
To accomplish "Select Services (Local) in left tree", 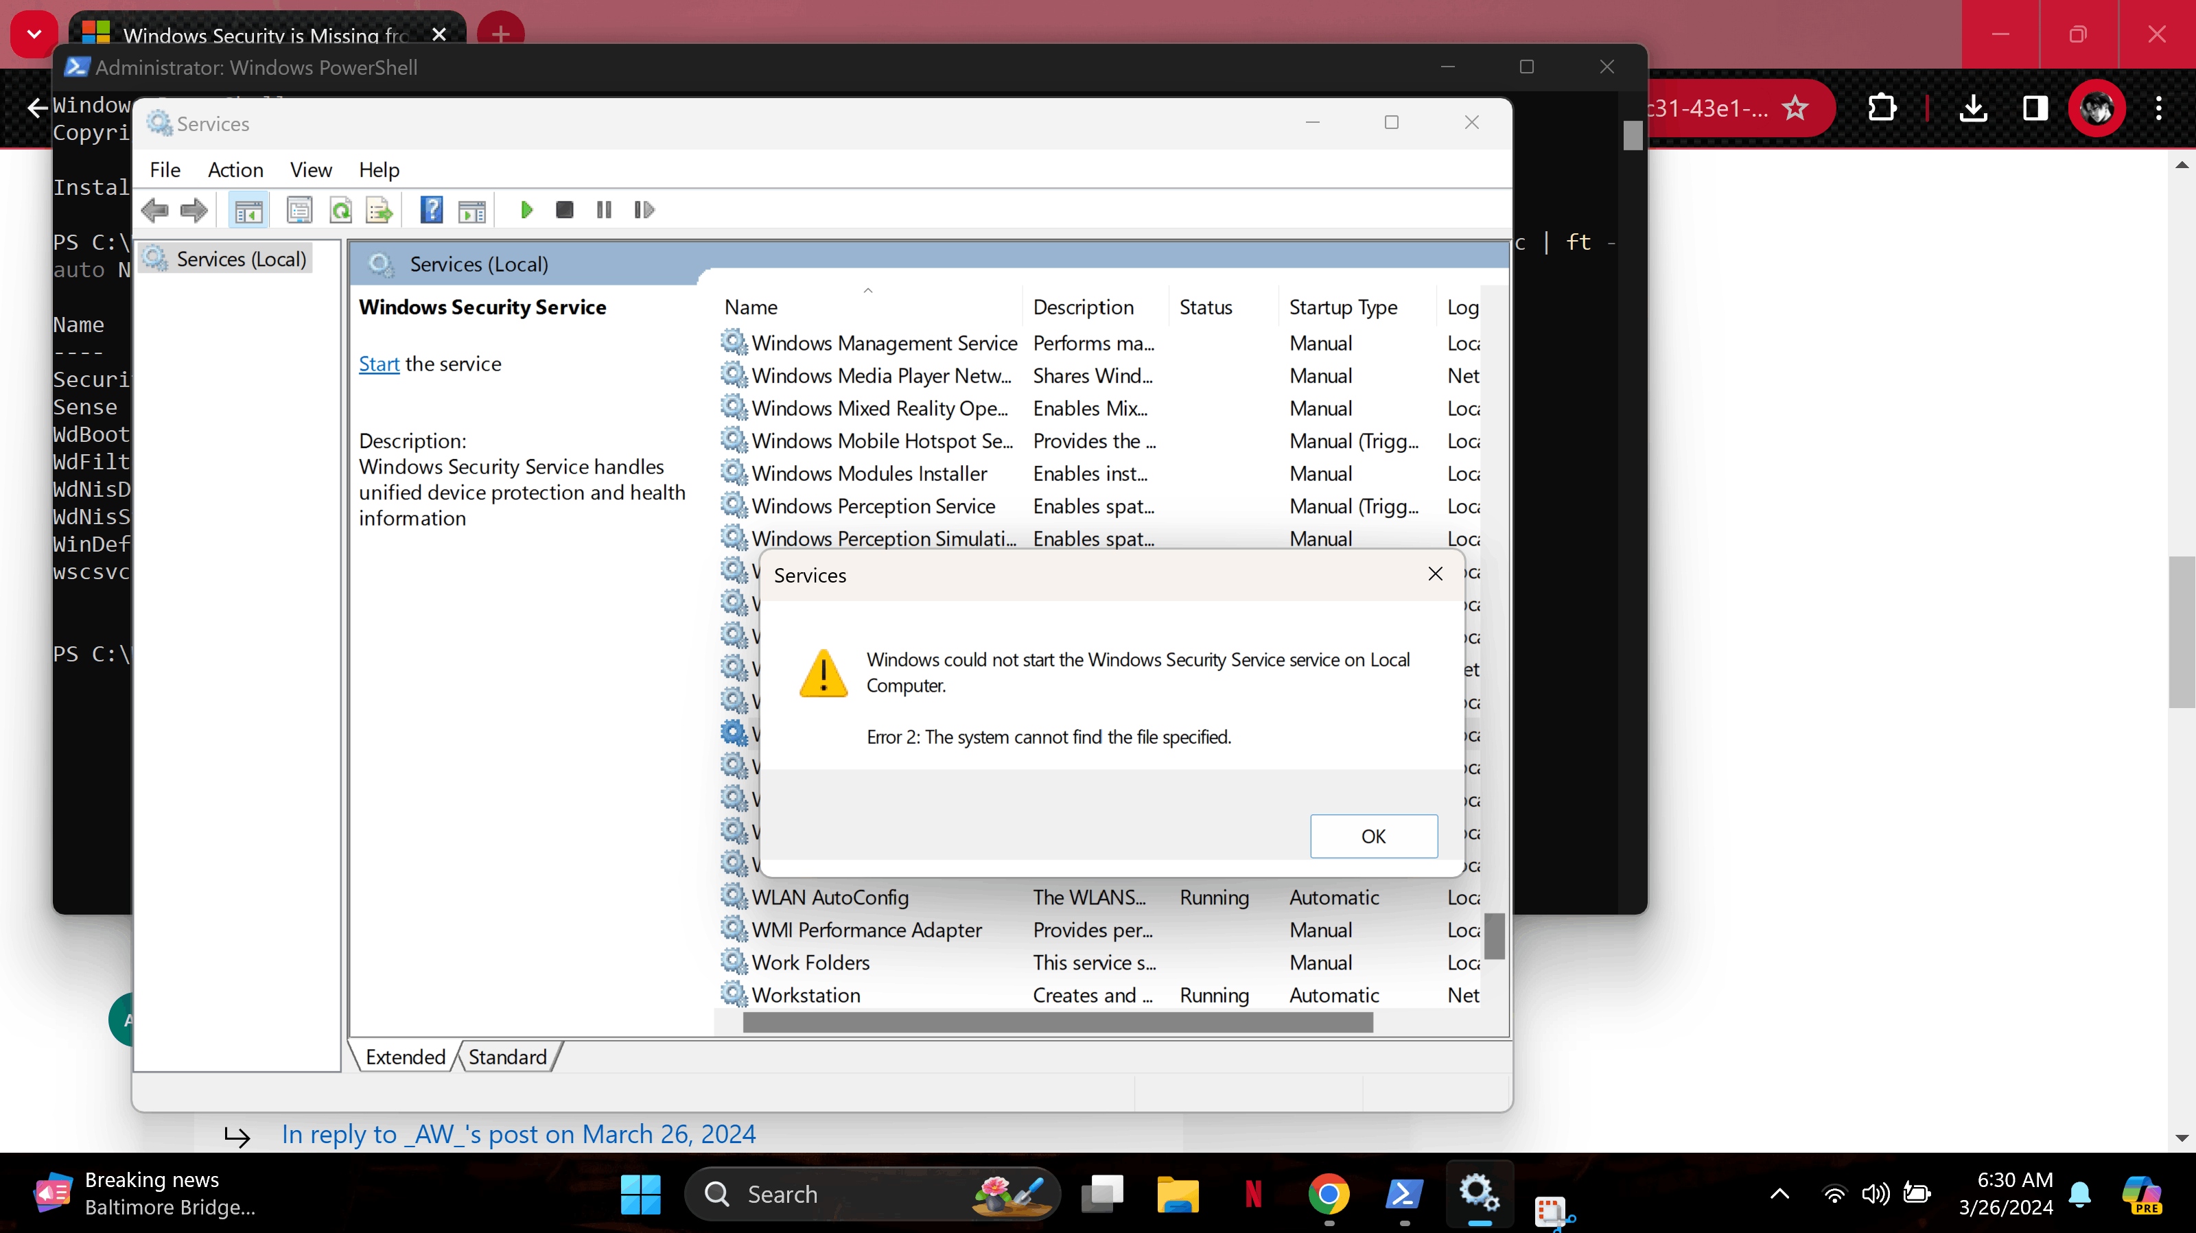I will 240,259.
